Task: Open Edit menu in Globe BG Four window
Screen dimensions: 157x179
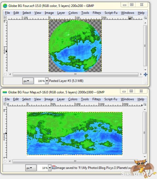Action: pyautogui.click(x=16, y=13)
